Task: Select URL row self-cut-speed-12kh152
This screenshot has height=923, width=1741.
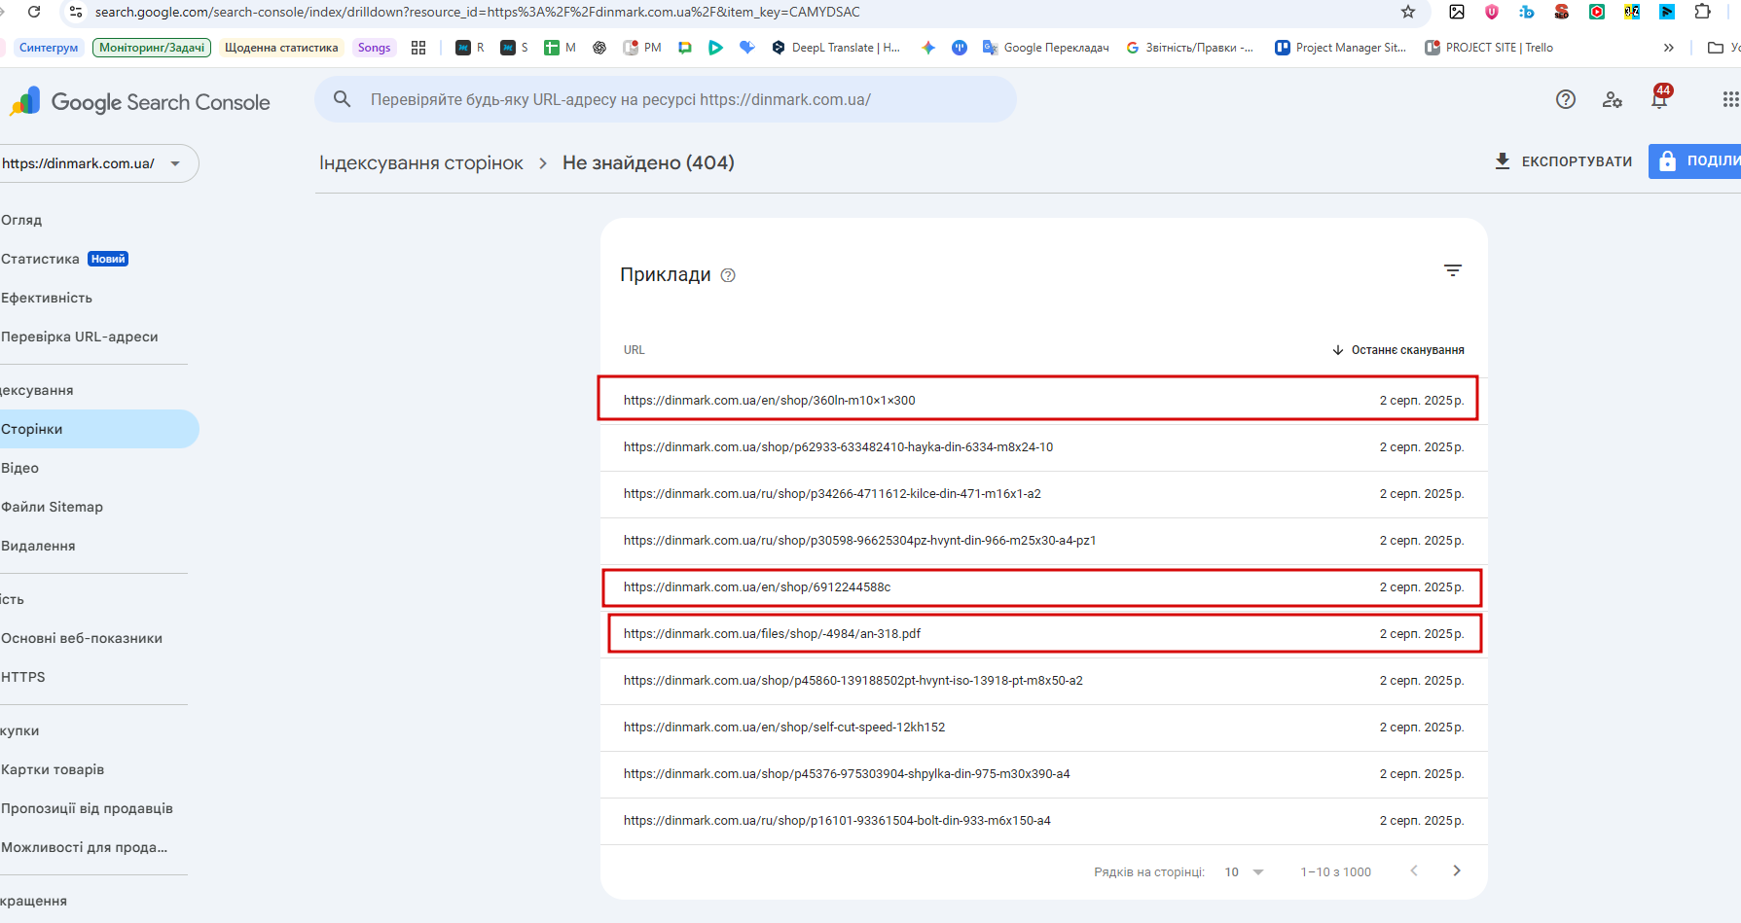Action: (x=1043, y=728)
